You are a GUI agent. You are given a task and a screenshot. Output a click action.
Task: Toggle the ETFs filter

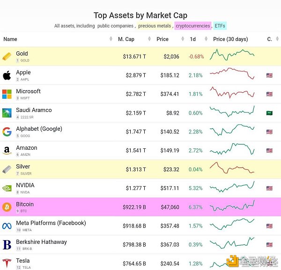click(220, 26)
